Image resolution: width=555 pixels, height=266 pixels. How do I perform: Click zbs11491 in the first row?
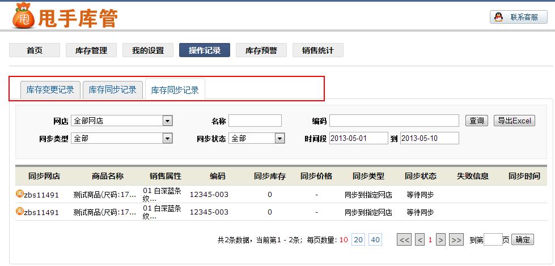[x=41, y=195]
